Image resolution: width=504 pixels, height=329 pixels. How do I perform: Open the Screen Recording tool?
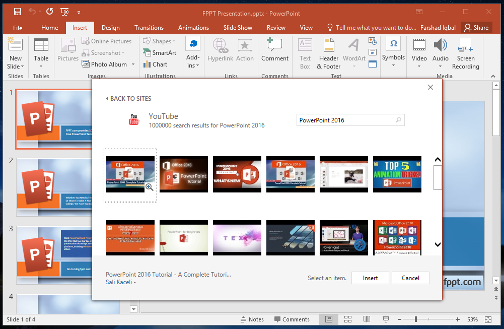465,54
